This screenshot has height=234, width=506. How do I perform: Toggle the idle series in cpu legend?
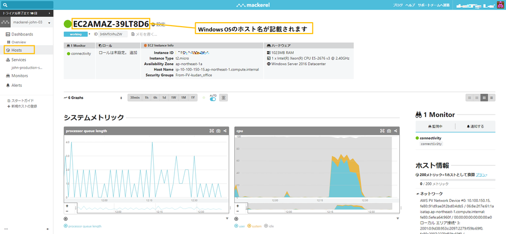pyautogui.click(x=269, y=226)
